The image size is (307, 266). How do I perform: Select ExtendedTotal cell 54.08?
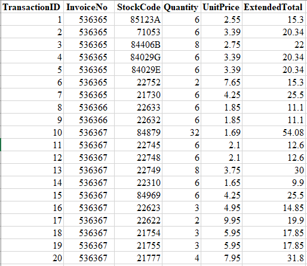[274, 133]
